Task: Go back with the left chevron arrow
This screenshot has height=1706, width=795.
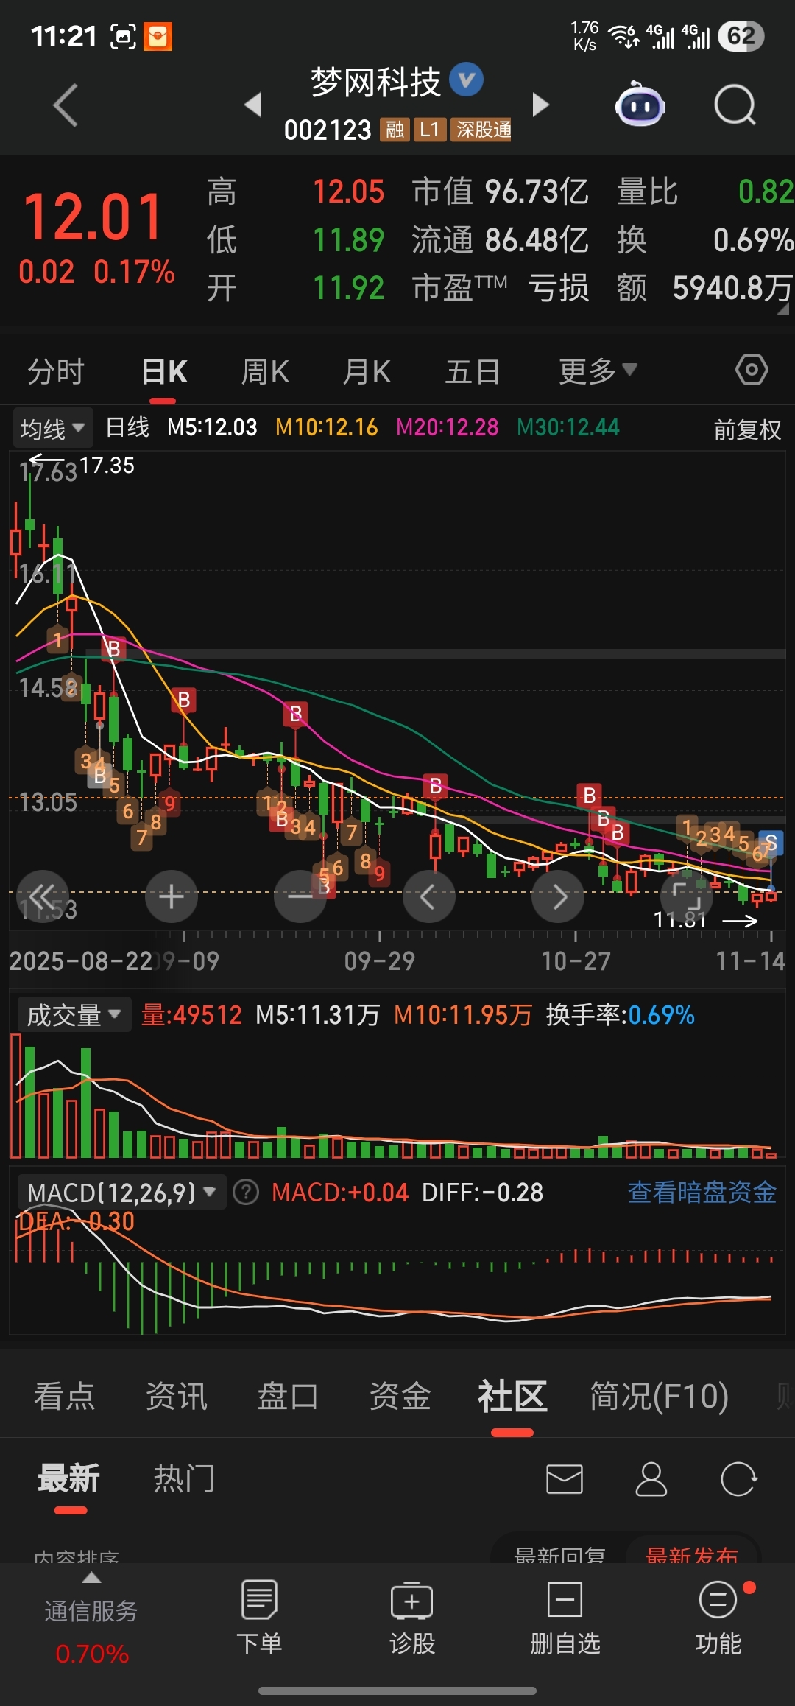Action: [66, 105]
